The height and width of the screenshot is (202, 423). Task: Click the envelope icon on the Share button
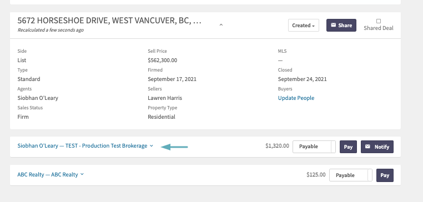pyautogui.click(x=334, y=25)
